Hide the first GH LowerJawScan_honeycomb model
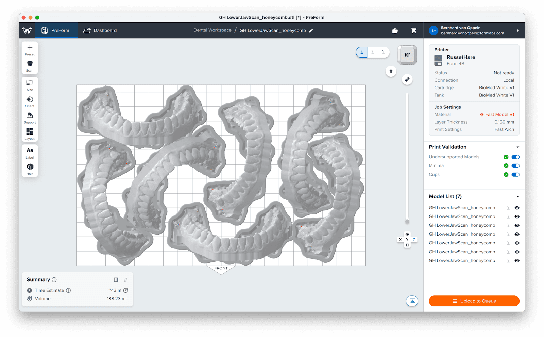Screen dimensions: 544x337 tap(517, 208)
